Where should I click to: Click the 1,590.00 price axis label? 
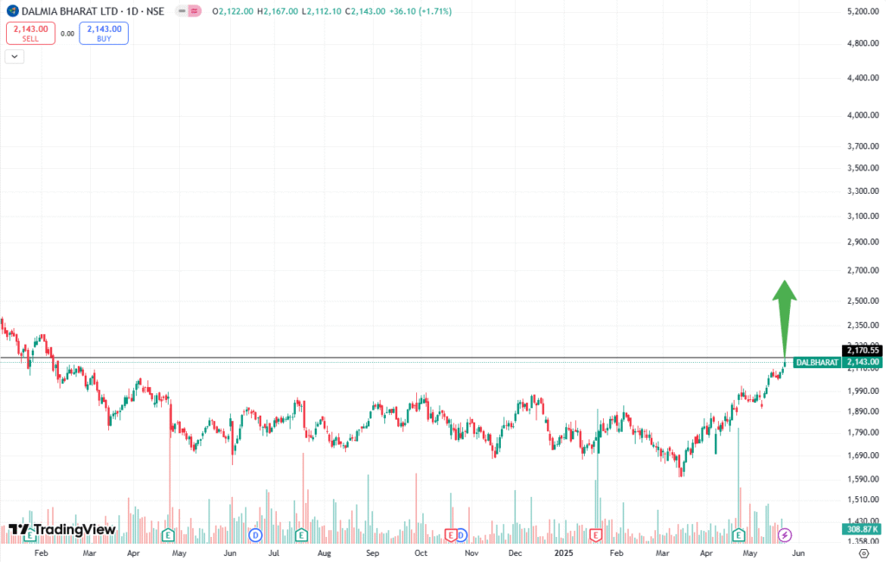pyautogui.click(x=863, y=480)
